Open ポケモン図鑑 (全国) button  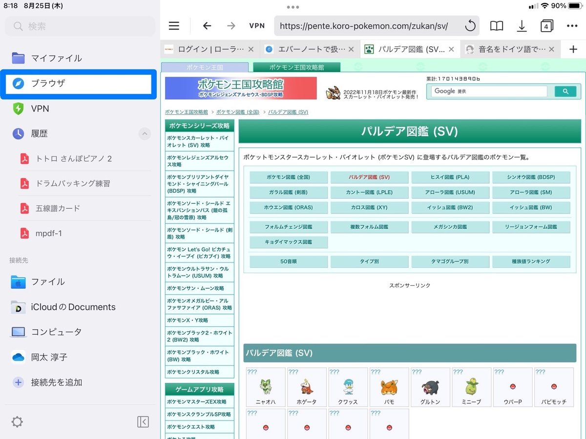pyautogui.click(x=289, y=177)
